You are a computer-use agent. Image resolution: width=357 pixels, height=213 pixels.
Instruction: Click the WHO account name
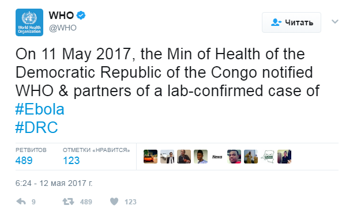point(61,16)
